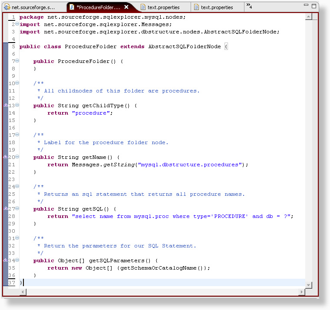
Task: Click the horizontal scrollbar left arrow
Action: point(23,292)
